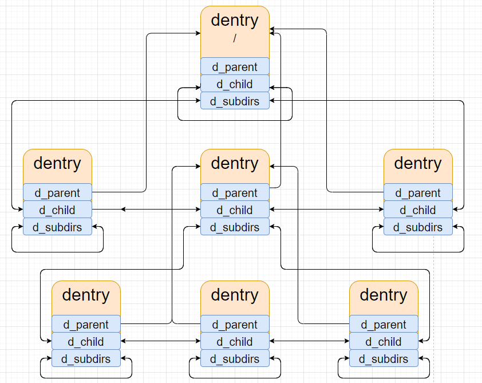Image resolution: width=482 pixels, height=383 pixels.
Task: Click d_subdirs in the center middle dentry
Action: click(235, 227)
